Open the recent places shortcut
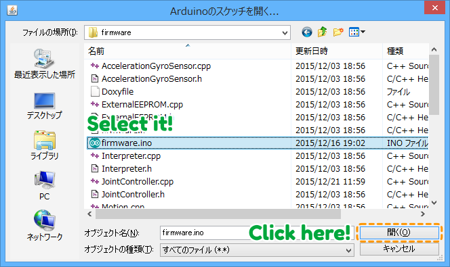 click(x=45, y=64)
